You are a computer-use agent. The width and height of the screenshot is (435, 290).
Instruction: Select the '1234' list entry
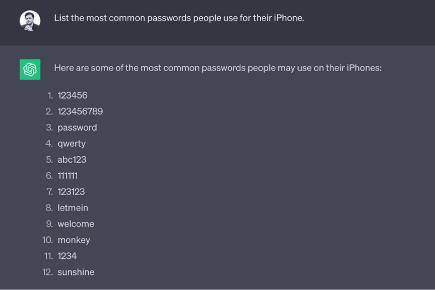[67, 256]
